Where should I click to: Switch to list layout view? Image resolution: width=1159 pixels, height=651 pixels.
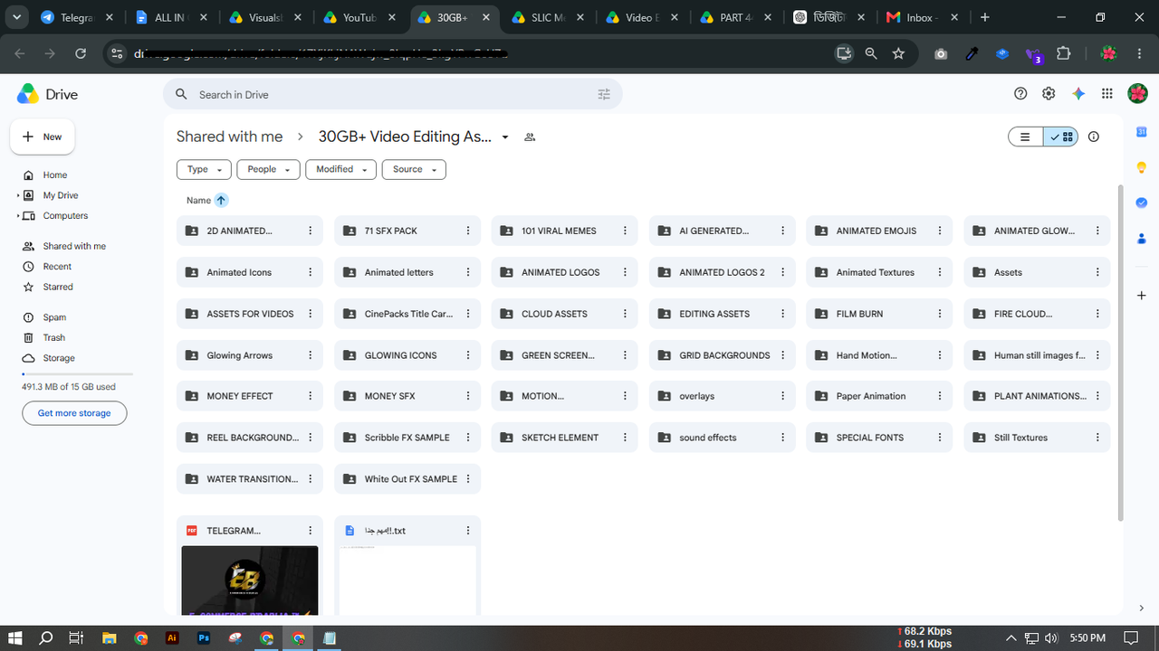pyautogui.click(x=1025, y=137)
